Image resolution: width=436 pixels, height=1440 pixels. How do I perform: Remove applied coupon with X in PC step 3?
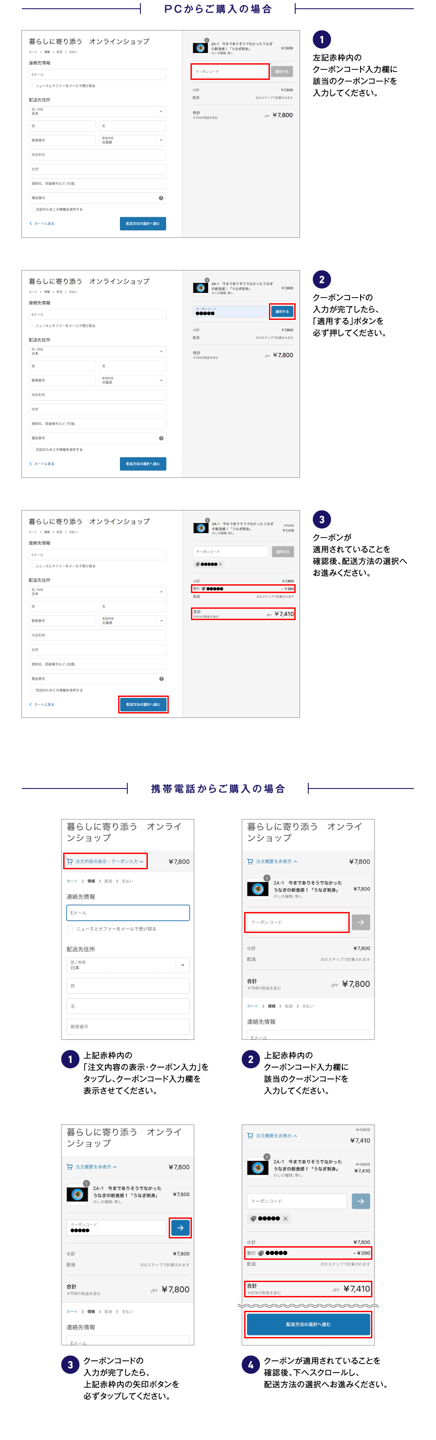coord(221,564)
